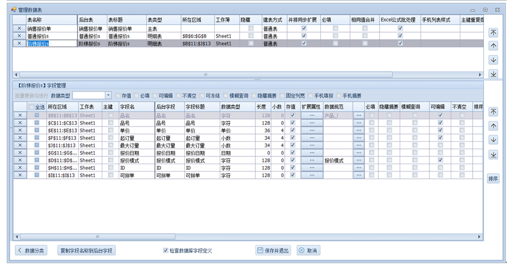Enable the 必填 batch option checkbox
Screen dimensions: 507x266
tap(136, 96)
